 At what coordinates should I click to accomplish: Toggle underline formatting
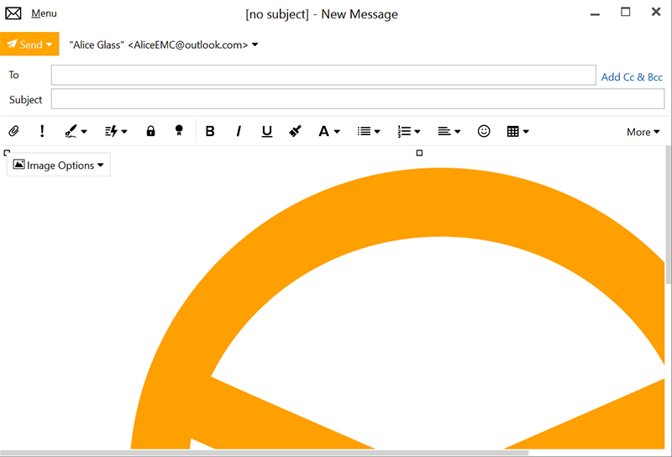click(x=267, y=131)
